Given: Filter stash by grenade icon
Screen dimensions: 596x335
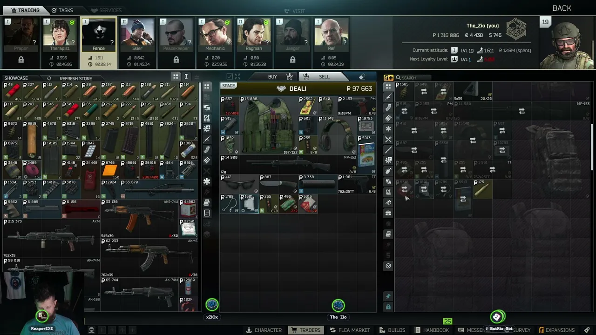Looking at the screenshot, I should (x=388, y=171).
